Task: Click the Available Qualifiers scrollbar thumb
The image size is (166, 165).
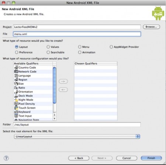Action: (x=55, y=85)
